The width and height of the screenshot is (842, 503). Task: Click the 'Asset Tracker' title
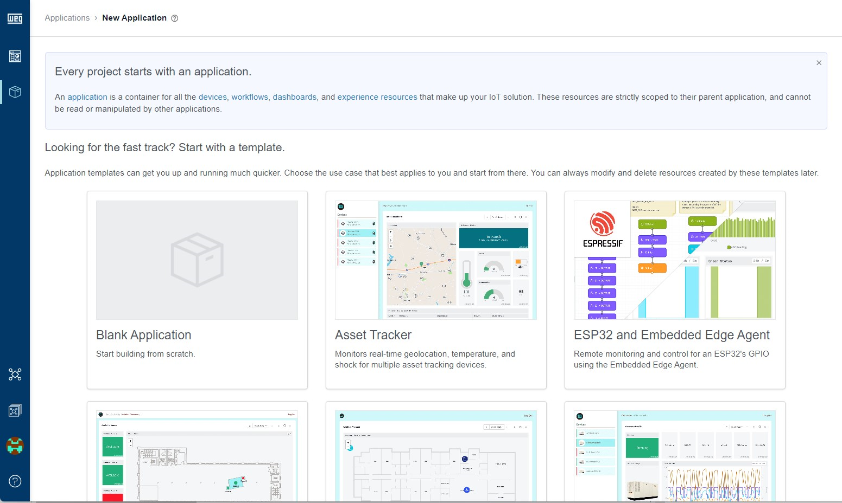[373, 335]
